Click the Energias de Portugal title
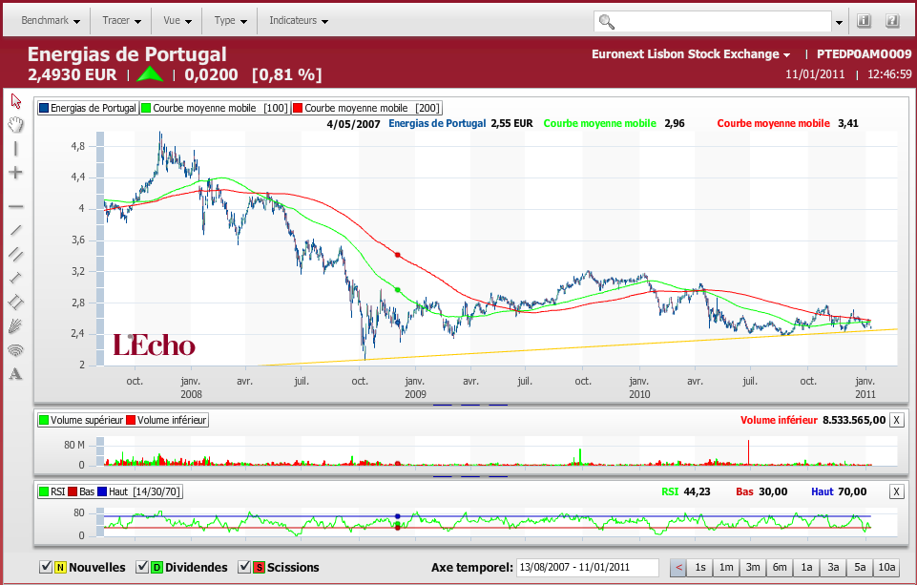This screenshot has height=585, width=917. (127, 53)
